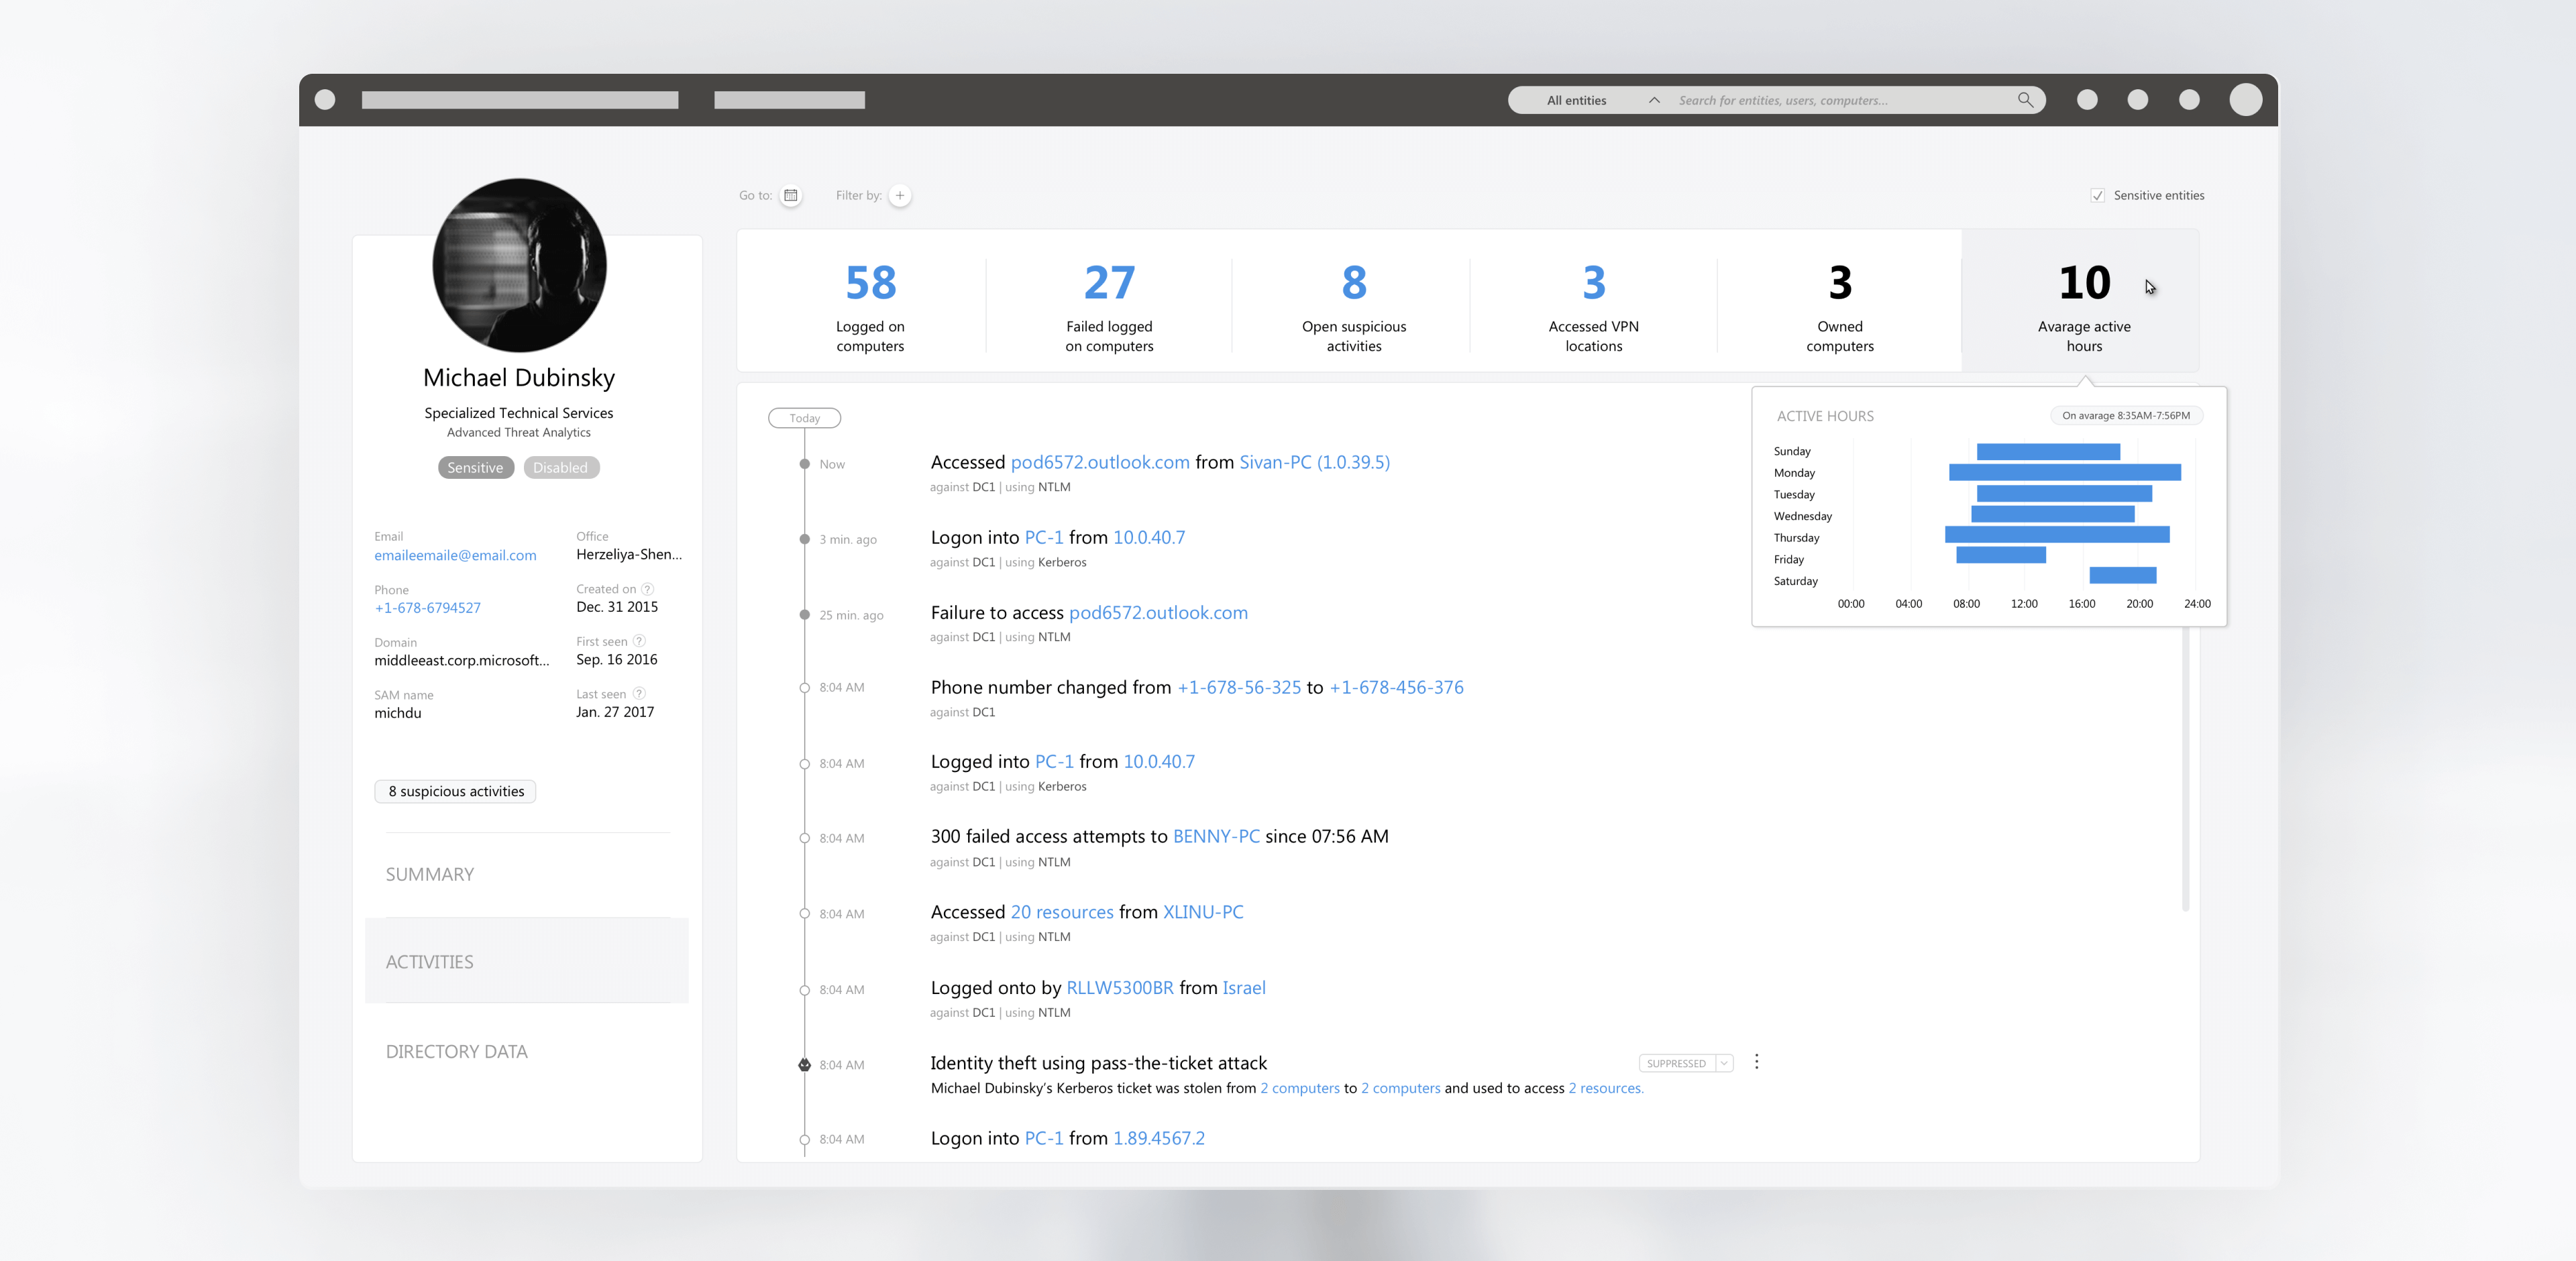Uncheck the Sensitive entities checkbox
This screenshot has width=2576, height=1261.
(x=2097, y=195)
